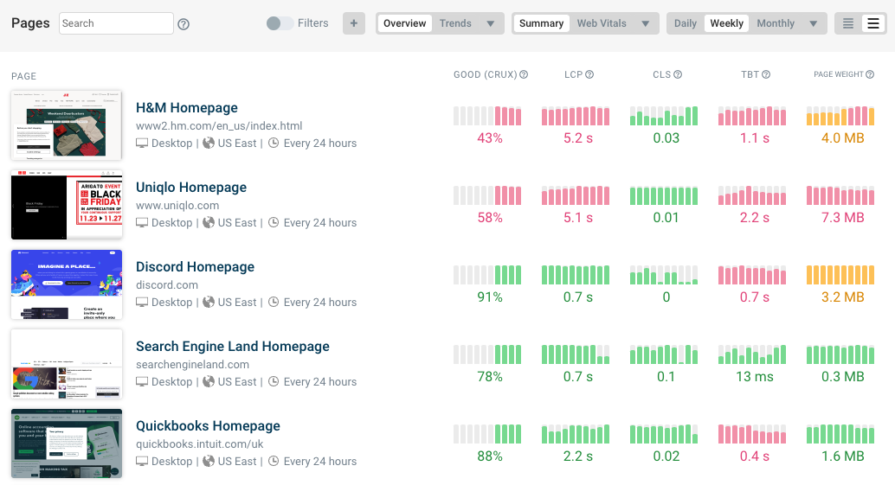Viewport: 895px width, 485px height.
Task: Switch to compact list view icon
Action: click(x=848, y=23)
